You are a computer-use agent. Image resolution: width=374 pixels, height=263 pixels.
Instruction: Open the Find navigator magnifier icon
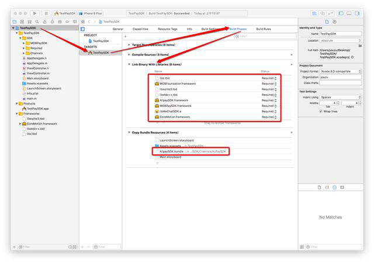[x=37, y=22]
